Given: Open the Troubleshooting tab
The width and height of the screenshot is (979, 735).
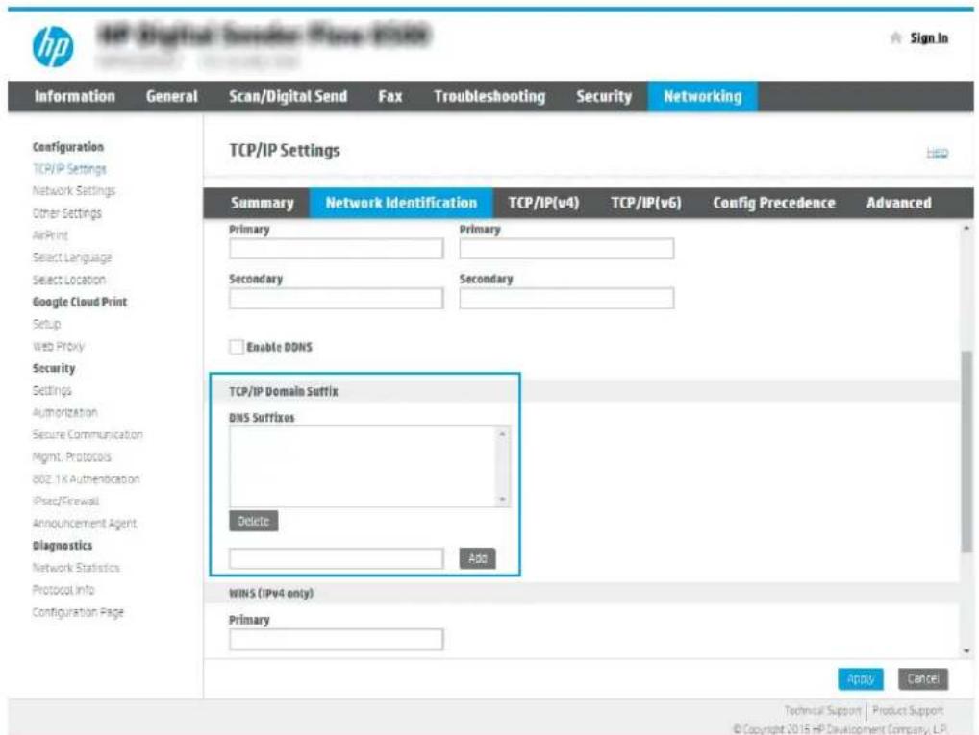Looking at the screenshot, I should pyautogui.click(x=489, y=97).
